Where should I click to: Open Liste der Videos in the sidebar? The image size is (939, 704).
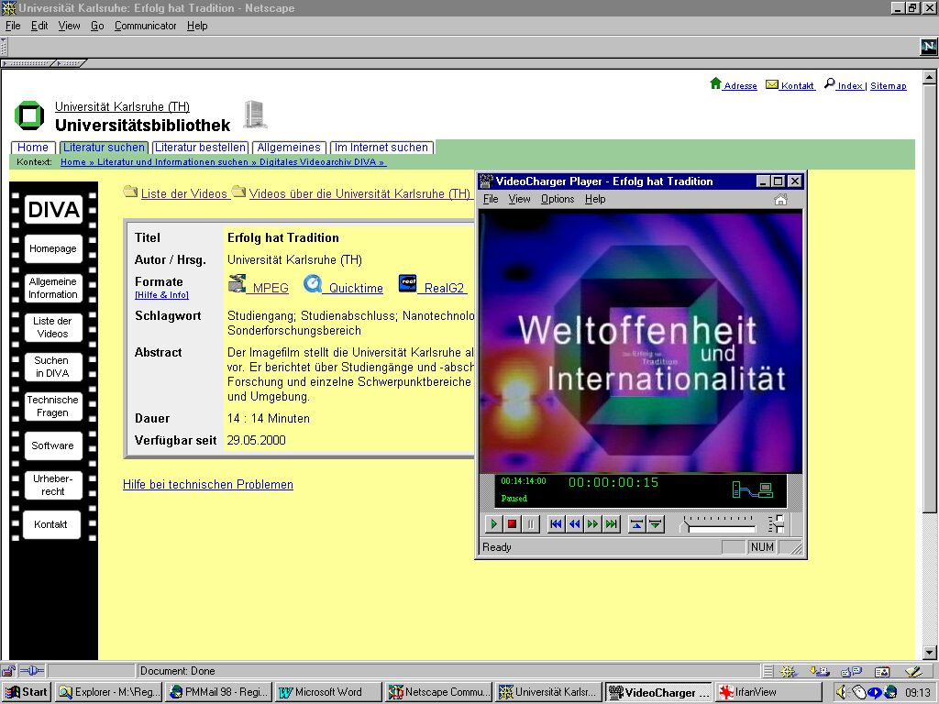[x=52, y=327]
